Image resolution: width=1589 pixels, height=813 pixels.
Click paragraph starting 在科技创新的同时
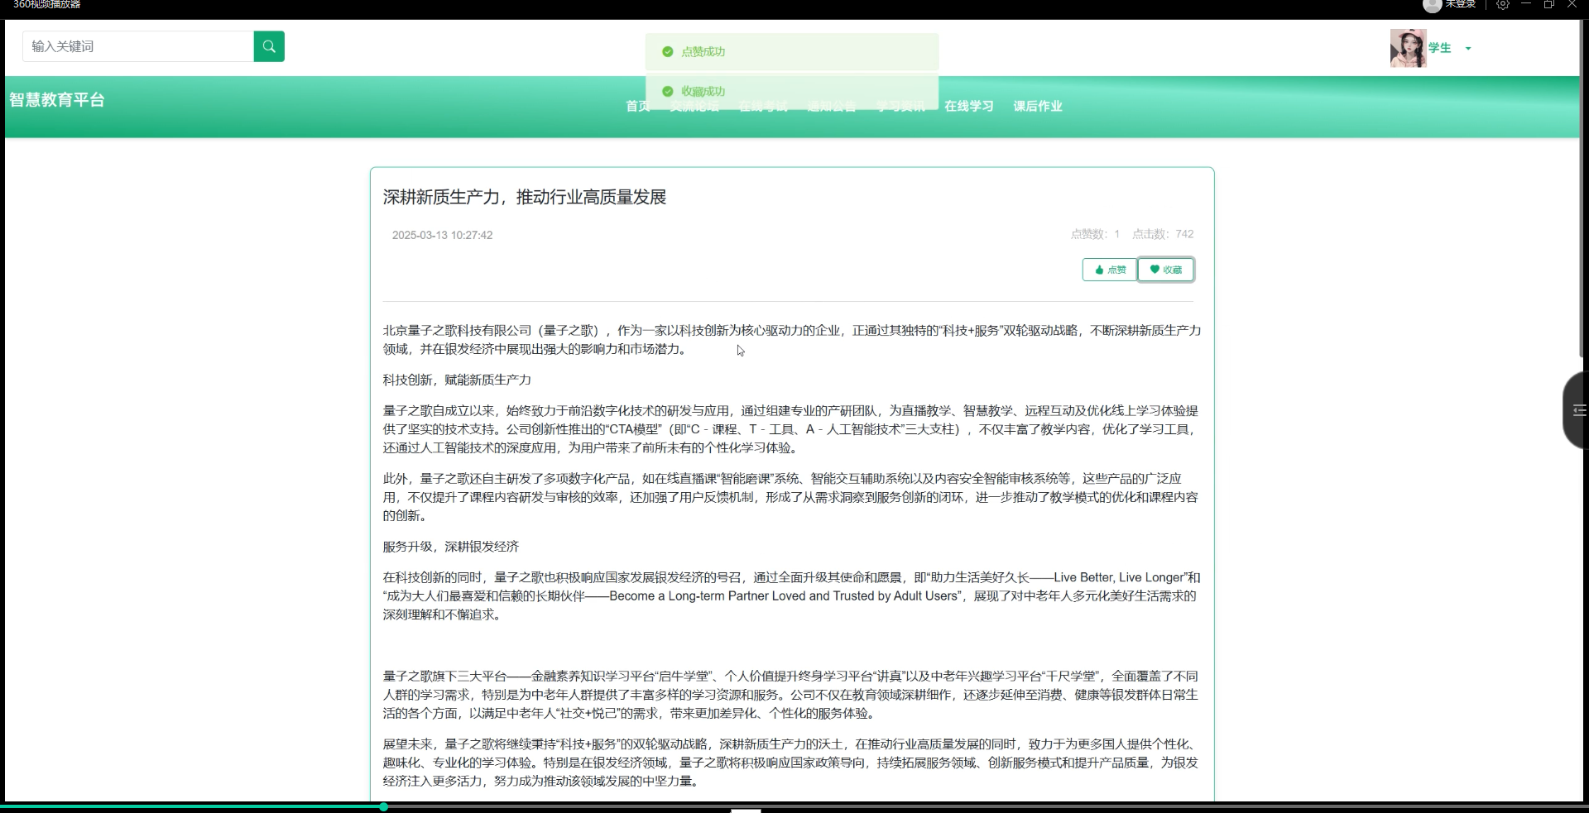point(791,596)
